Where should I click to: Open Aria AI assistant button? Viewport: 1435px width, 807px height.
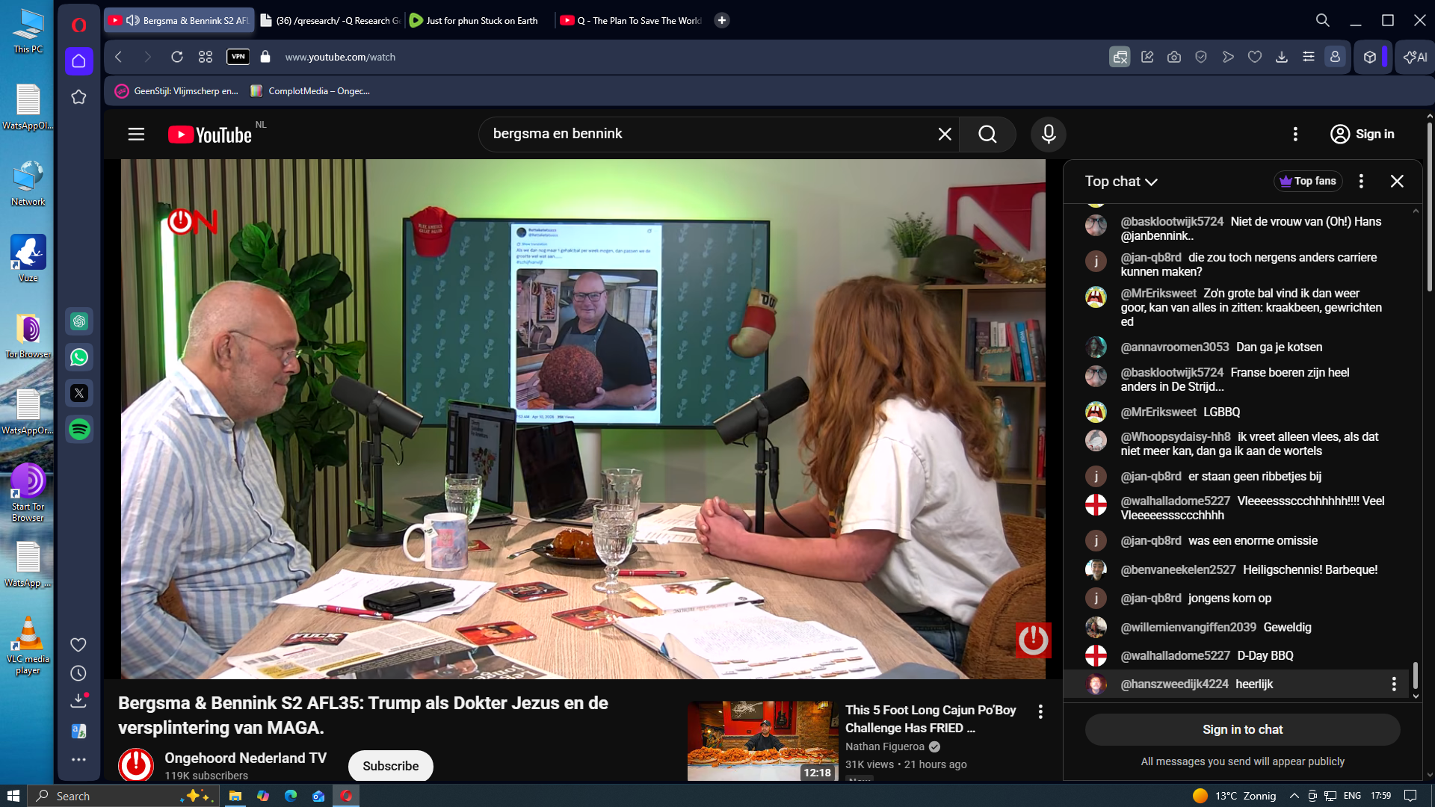pos(1415,57)
